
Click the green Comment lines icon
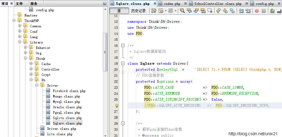coord(272,11)
